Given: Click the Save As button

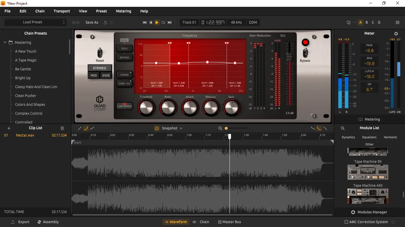Looking at the screenshot, I should (x=92, y=22).
